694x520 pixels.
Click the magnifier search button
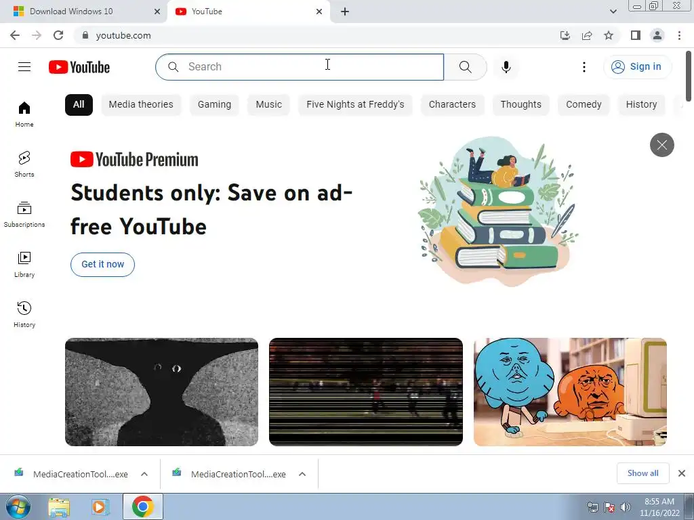[465, 67]
